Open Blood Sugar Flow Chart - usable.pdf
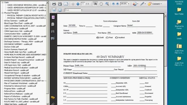 point(18,23)
